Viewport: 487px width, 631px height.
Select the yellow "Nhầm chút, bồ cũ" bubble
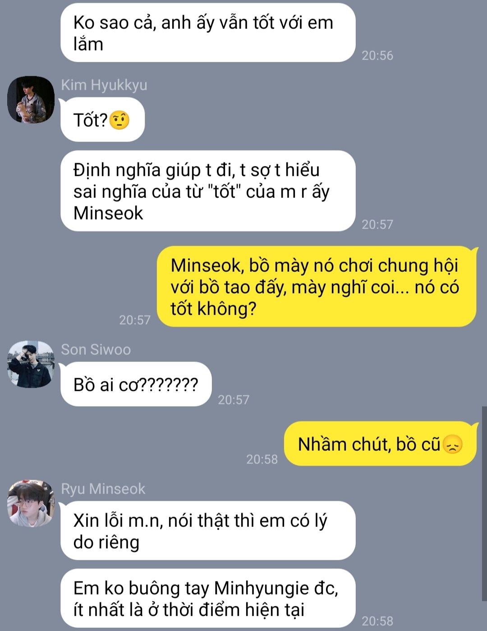(380, 444)
